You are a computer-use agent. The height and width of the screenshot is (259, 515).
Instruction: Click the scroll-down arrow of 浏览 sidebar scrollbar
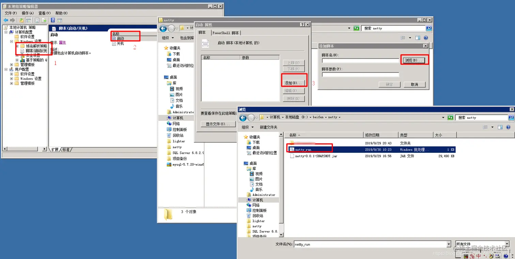tap(281, 235)
